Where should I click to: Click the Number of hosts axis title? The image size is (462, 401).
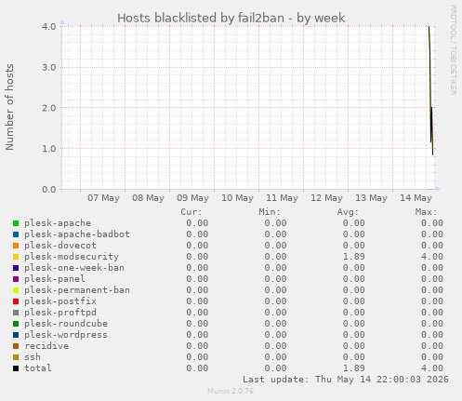point(9,107)
